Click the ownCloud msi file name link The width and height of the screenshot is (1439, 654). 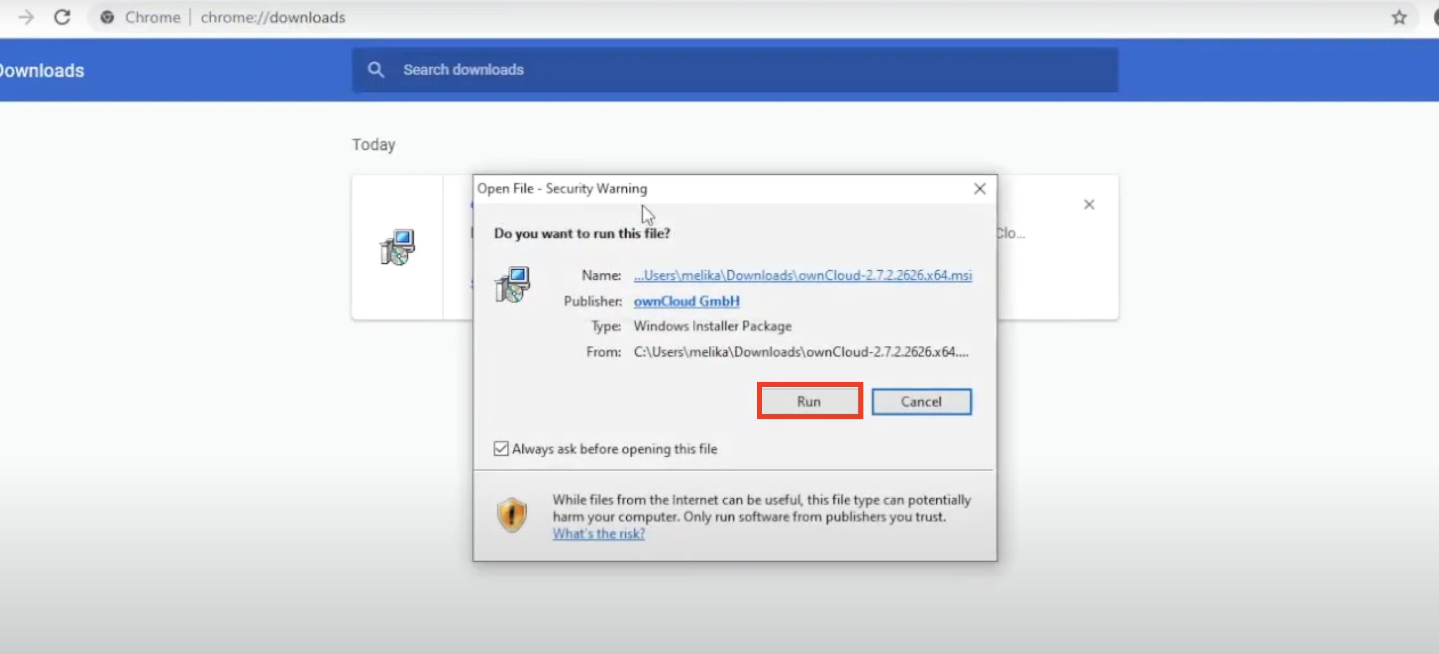(803, 275)
